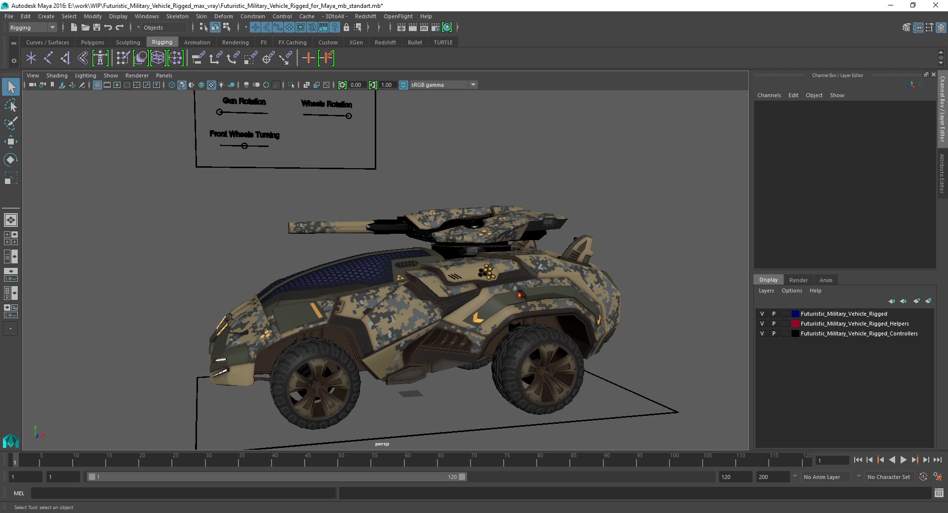Click the Undo arrow icon
The width and height of the screenshot is (948, 513).
(108, 28)
